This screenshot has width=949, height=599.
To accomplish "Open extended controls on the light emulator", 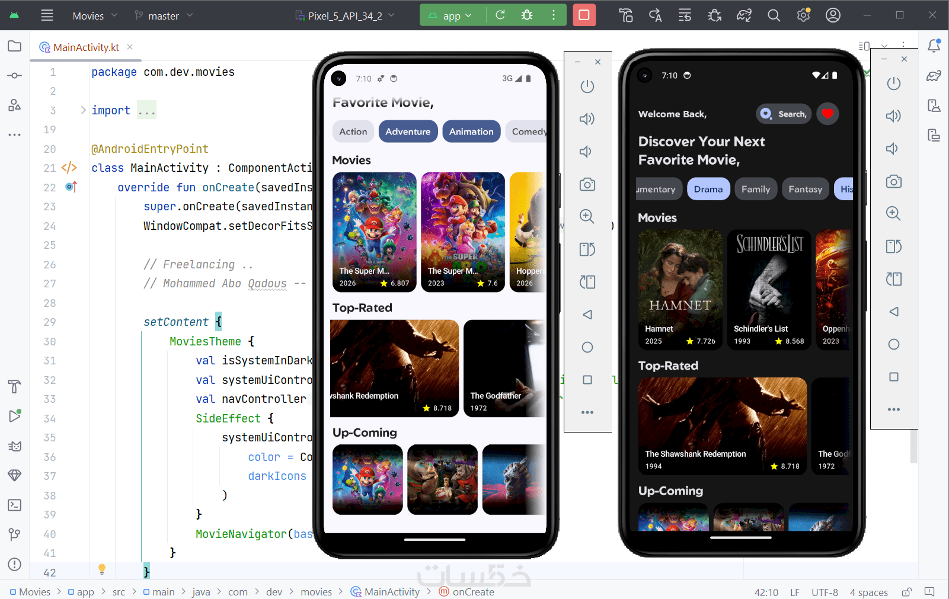I will tap(587, 412).
